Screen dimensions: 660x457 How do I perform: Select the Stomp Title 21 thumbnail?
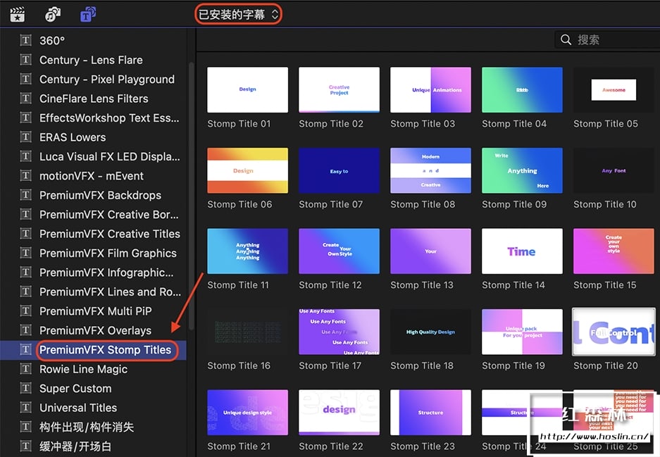click(247, 413)
